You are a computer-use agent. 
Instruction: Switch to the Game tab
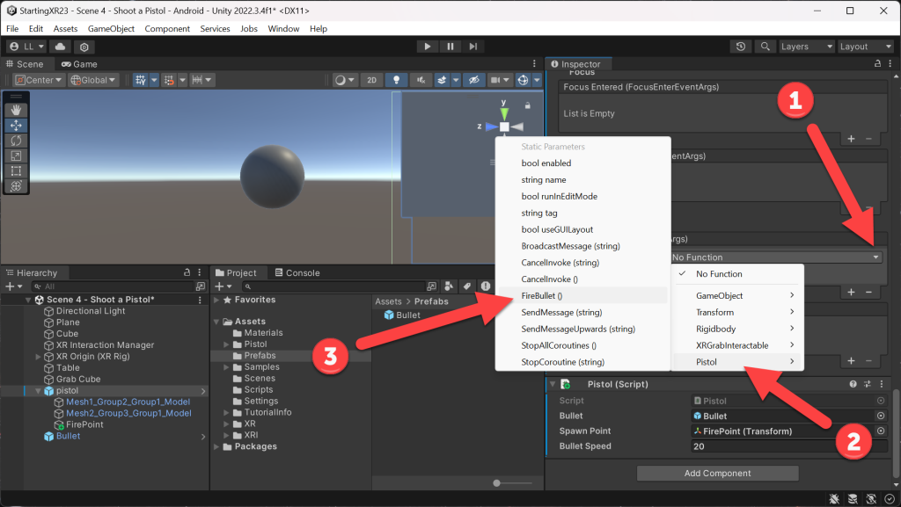coord(79,64)
